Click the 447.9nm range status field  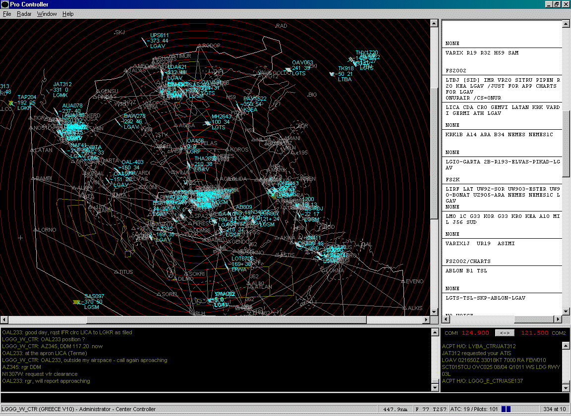click(x=395, y=409)
